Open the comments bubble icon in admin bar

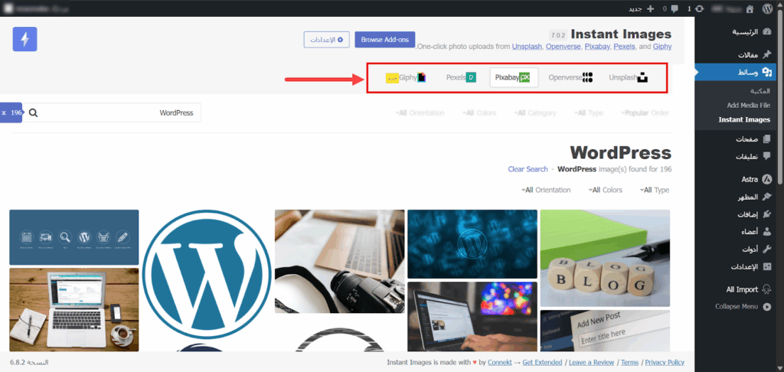pyautogui.click(x=675, y=8)
